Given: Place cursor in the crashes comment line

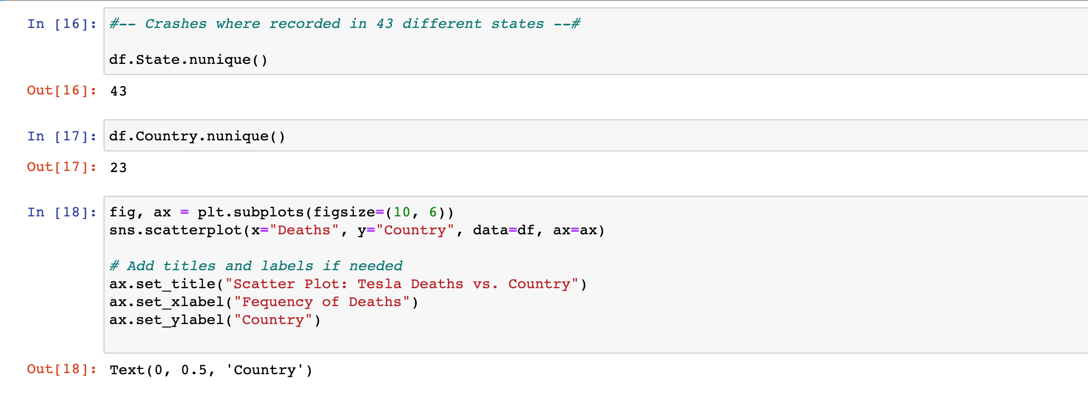Looking at the screenshot, I should coord(344,24).
